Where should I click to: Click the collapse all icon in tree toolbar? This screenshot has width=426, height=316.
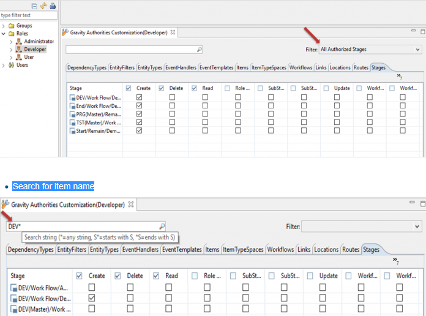[34, 6]
